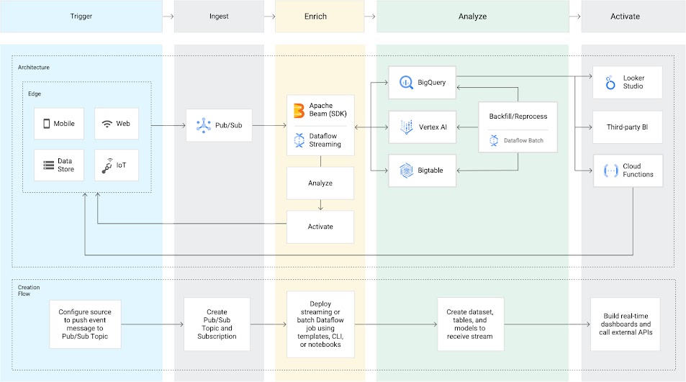This screenshot has height=382, width=686.
Task: Click the Dataflow Batch label
Action: (x=524, y=140)
